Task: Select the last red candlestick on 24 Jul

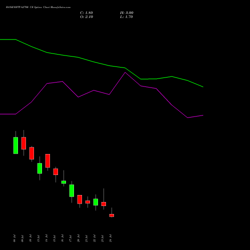Action: [111, 215]
